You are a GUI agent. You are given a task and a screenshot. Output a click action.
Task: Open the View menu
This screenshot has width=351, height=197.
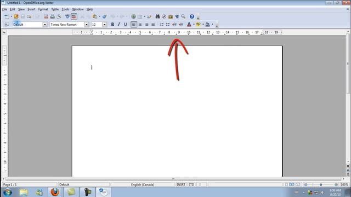(x=21, y=9)
